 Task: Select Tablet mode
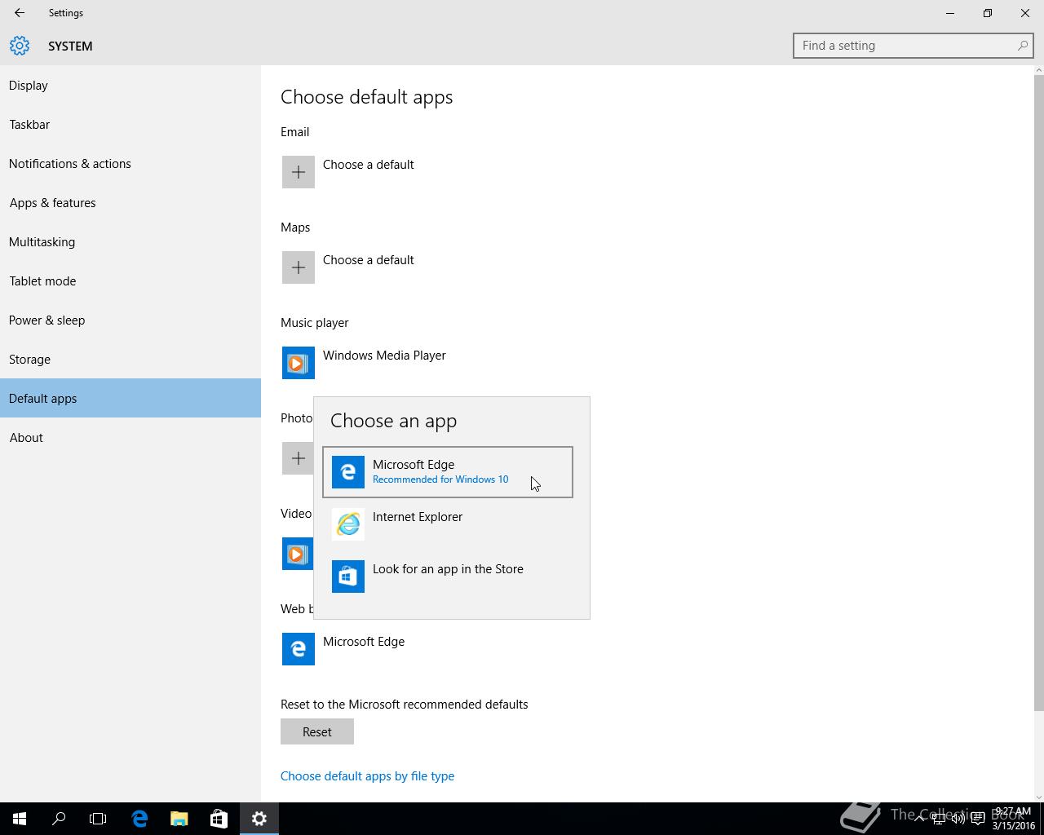coord(130,281)
